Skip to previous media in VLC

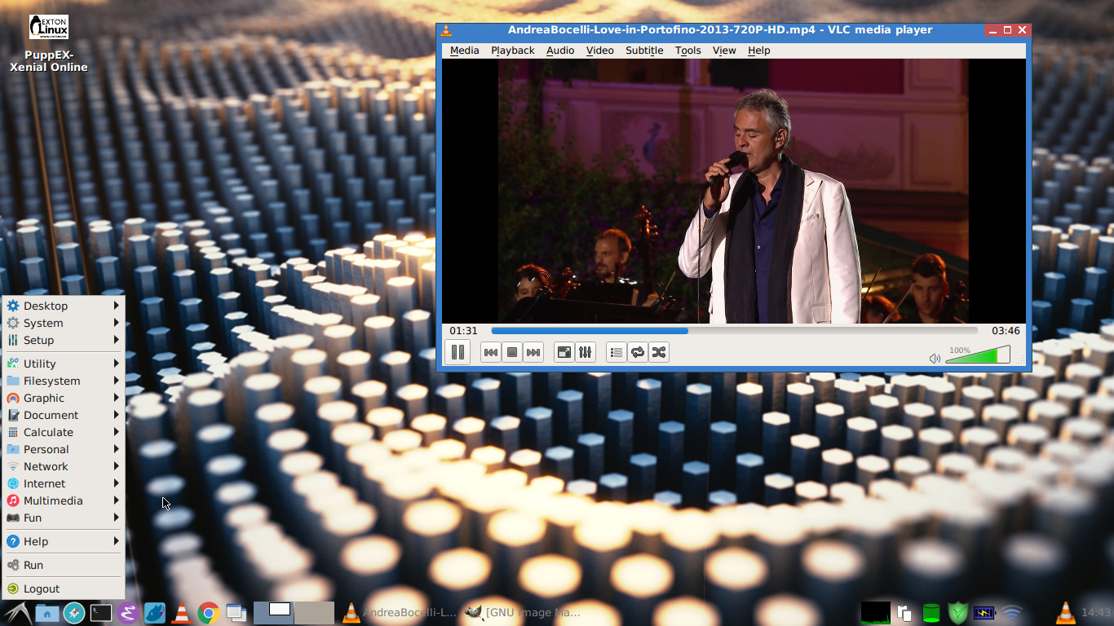coord(490,352)
